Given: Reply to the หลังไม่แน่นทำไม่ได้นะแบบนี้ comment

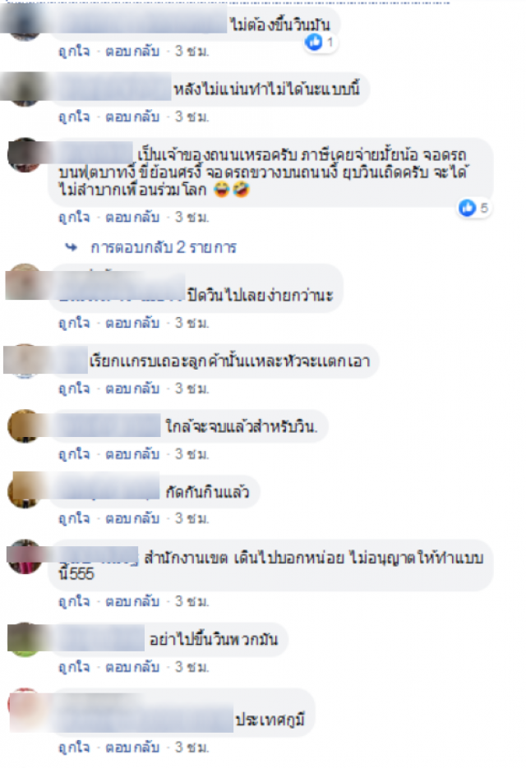Looking at the screenshot, I should [132, 117].
